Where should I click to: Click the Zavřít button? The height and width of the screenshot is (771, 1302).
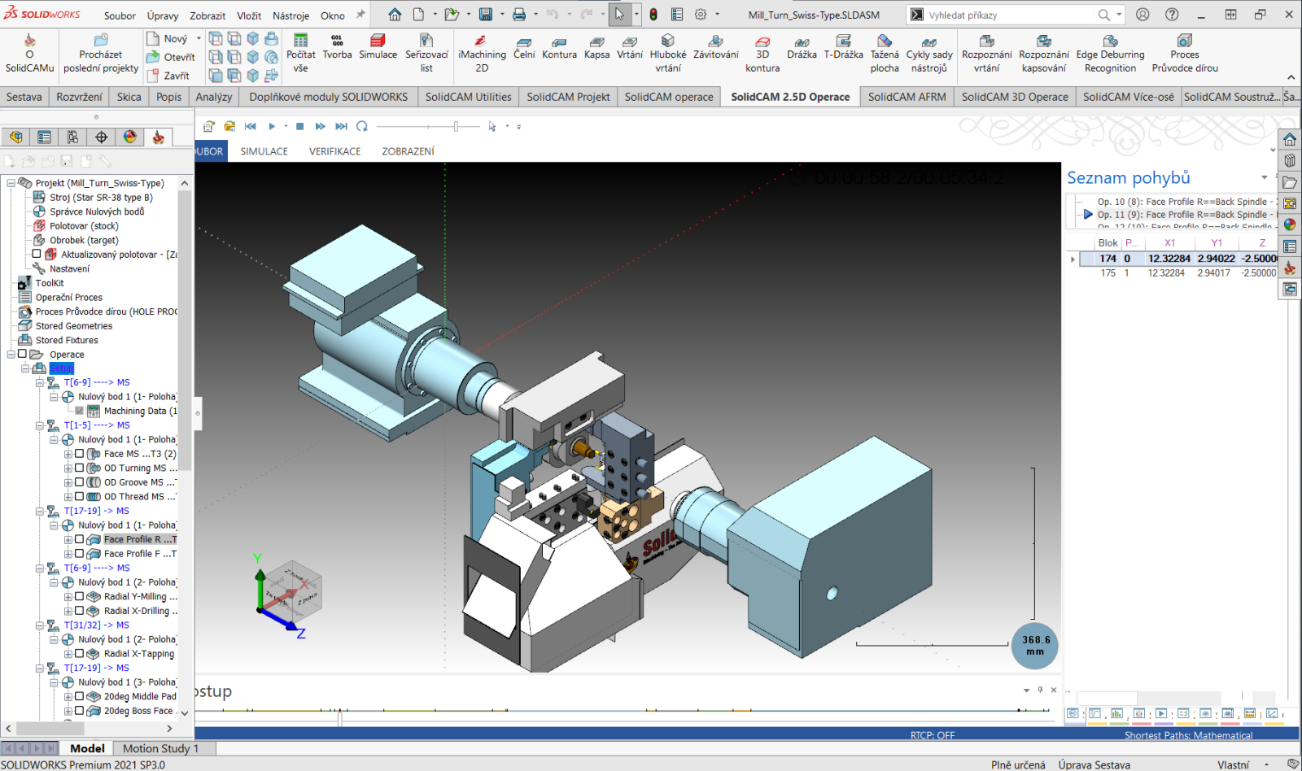[x=168, y=76]
